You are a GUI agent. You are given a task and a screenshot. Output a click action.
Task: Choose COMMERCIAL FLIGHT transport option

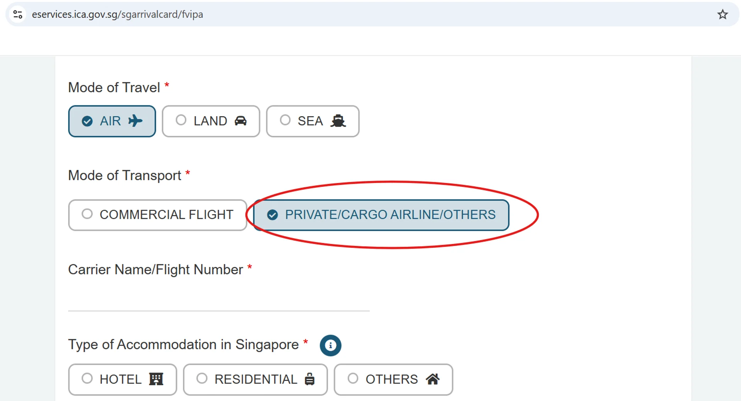[157, 215]
